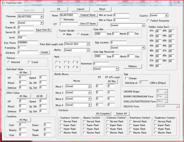Click the Cancel button
The width and height of the screenshot is (184, 142).
(80, 9)
